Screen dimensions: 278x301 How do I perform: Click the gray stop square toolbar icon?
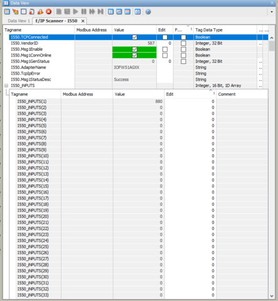67,12
